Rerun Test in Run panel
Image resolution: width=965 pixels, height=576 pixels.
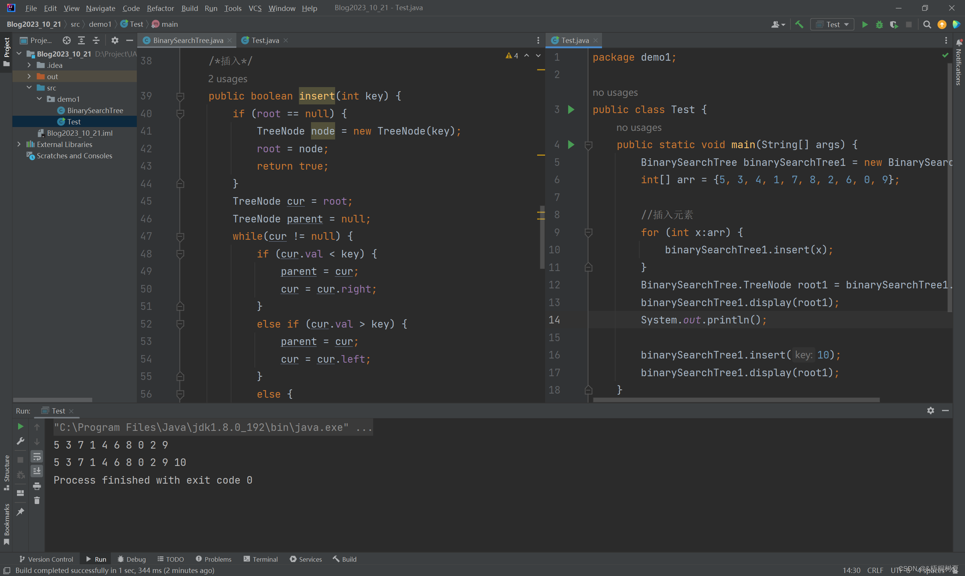[x=21, y=427]
